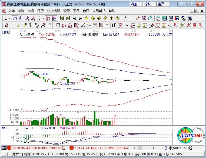206x158 pixels.
Task: Toggle the pink flag marker button
Action: pyautogui.click(x=54, y=18)
